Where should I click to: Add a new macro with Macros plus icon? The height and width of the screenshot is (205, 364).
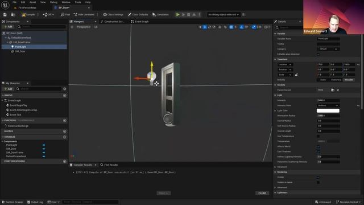(x=64, y=131)
